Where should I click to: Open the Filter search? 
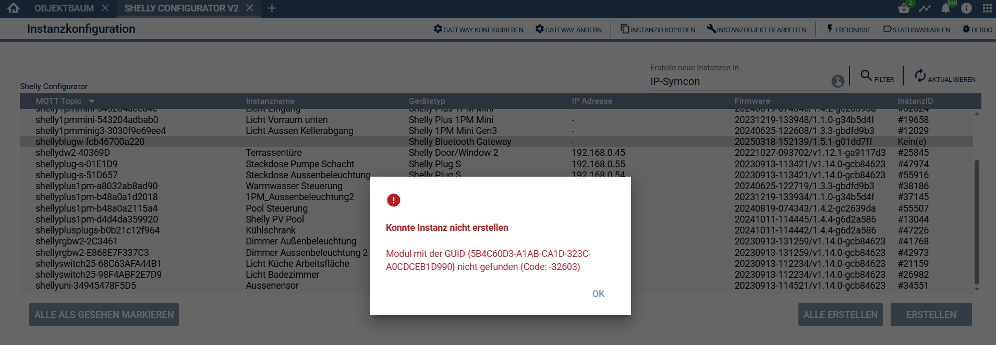[877, 77]
